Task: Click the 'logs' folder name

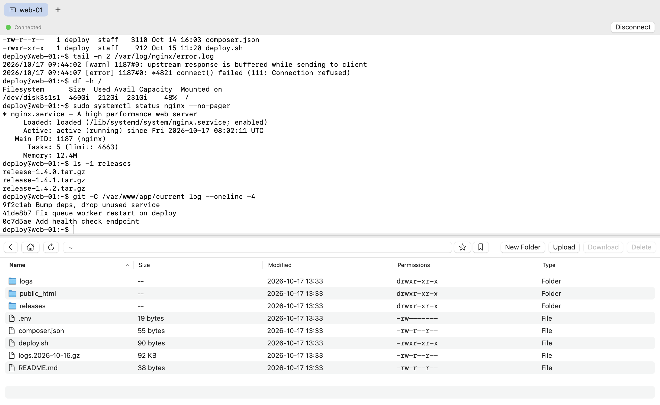Action: pos(26,281)
